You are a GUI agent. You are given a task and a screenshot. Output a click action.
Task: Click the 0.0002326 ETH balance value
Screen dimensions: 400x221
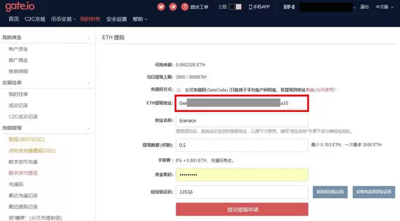tap(190, 65)
